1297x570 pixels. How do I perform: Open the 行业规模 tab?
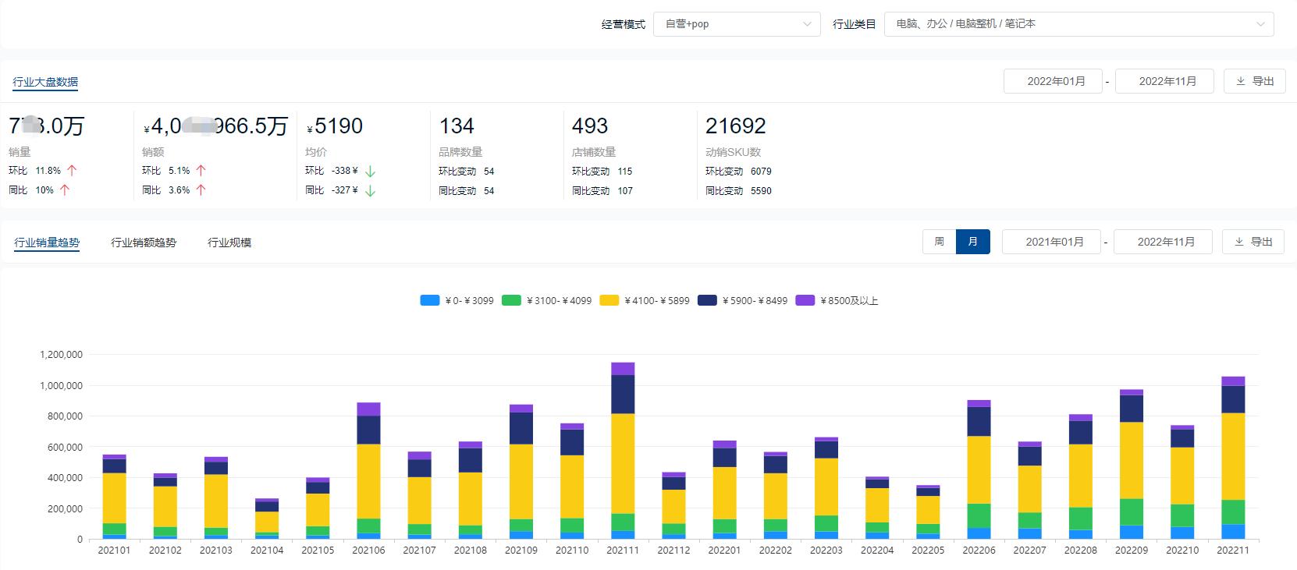(229, 243)
